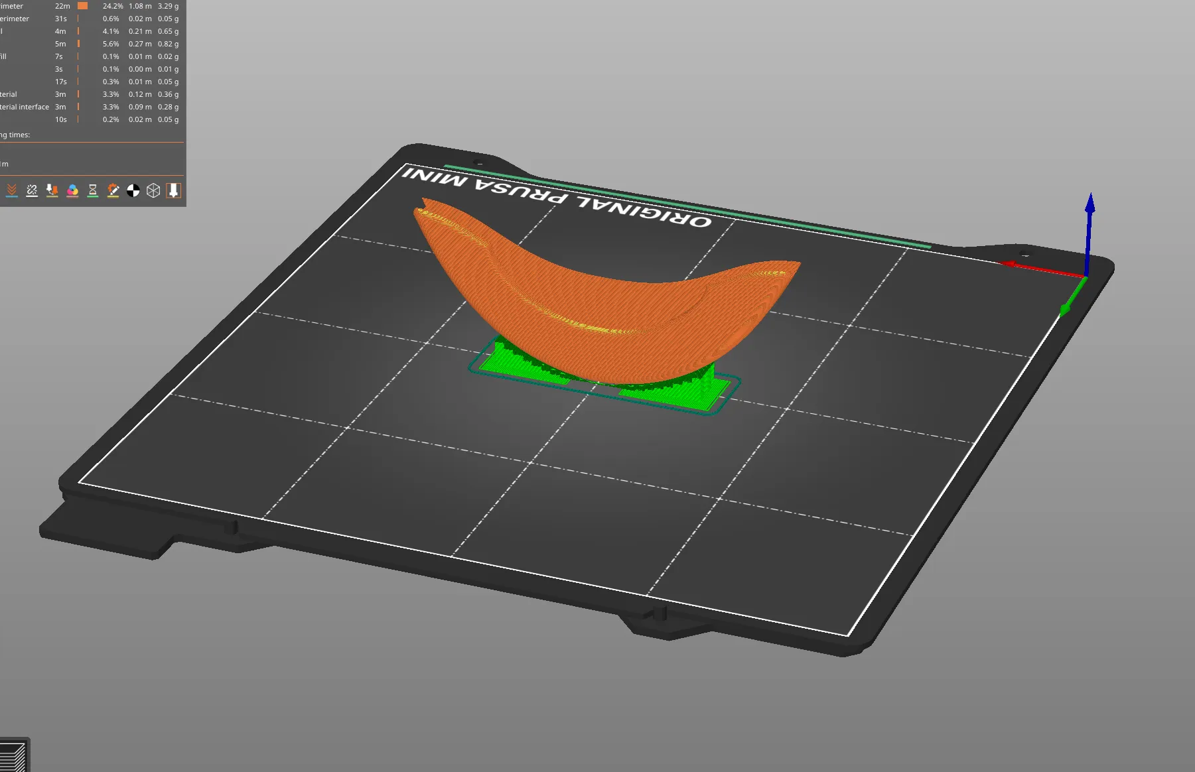This screenshot has width=1195, height=772.
Task: Toggle visibility of the 31s perimeter row
Action: [x=91, y=19]
